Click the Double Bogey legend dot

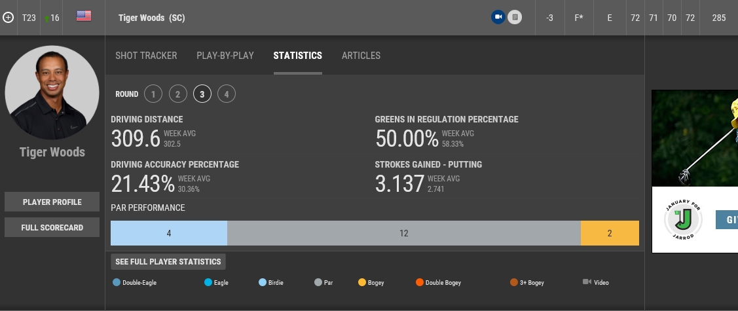[419, 283]
